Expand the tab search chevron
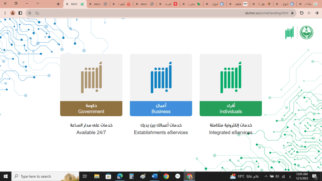The height and width of the screenshot is (181, 322). (x=38, y=4)
